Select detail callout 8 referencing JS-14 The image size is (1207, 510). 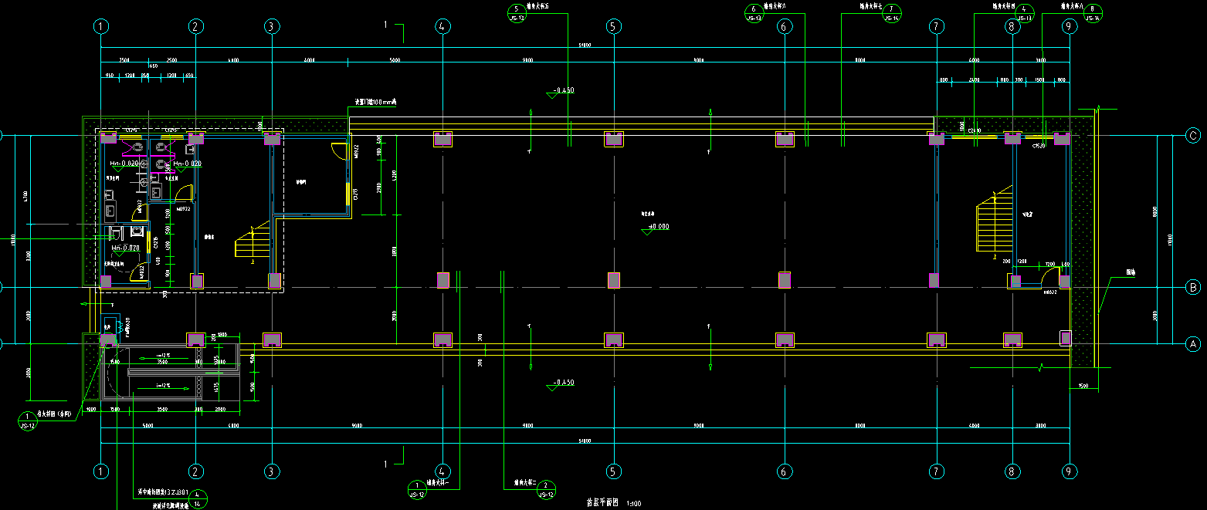tap(1093, 12)
